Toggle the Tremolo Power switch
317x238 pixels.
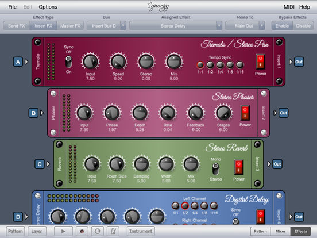[x=260, y=62]
